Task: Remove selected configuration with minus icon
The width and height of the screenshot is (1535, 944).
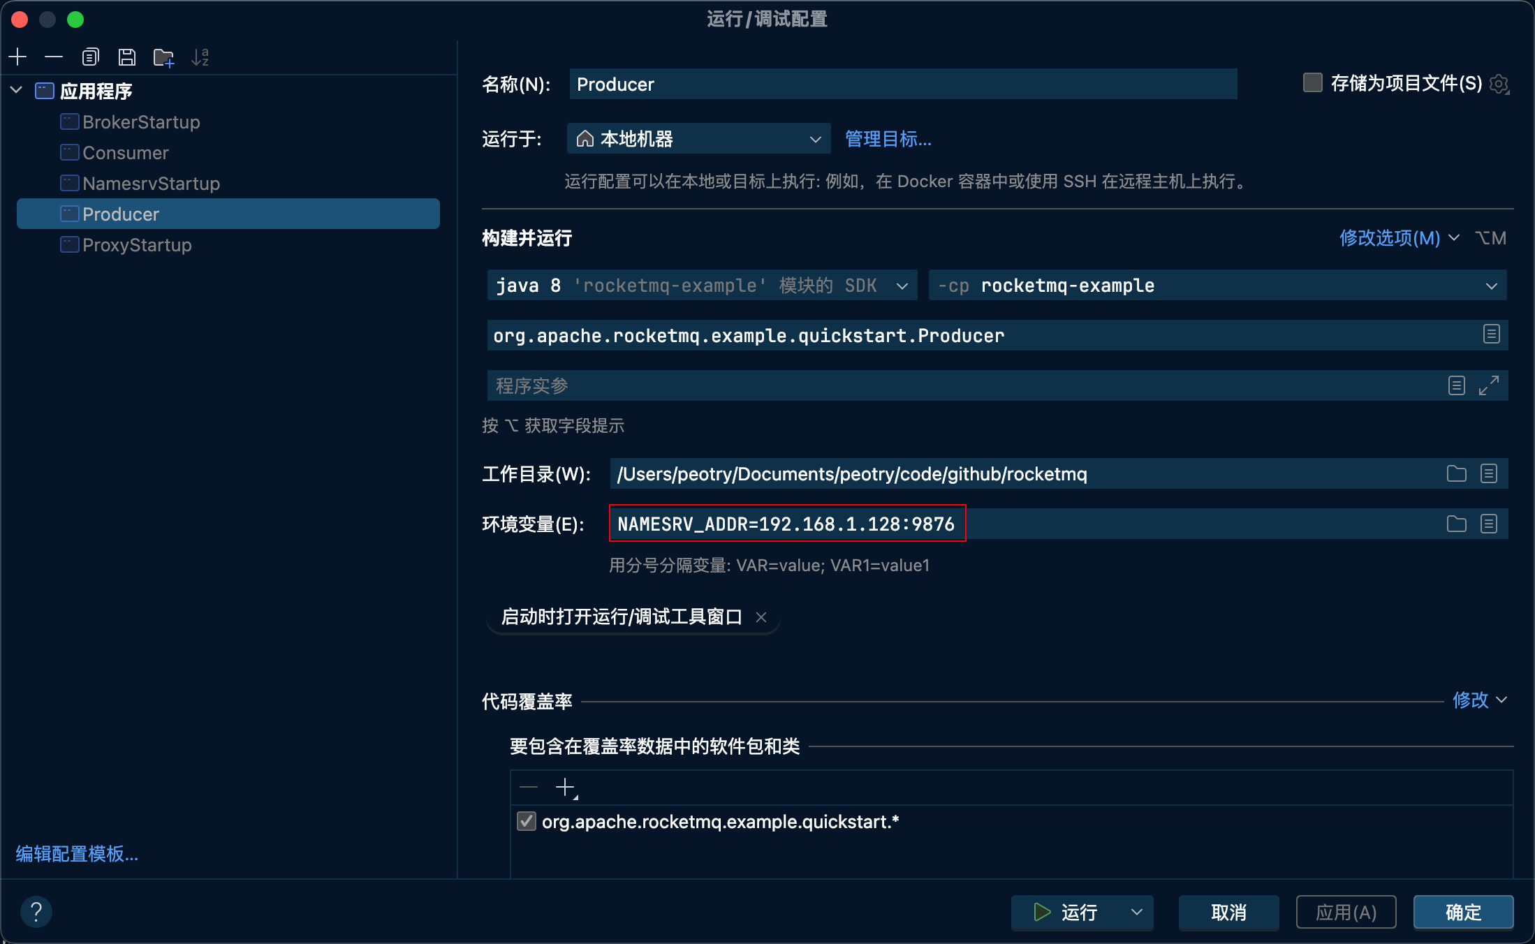Action: pyautogui.click(x=54, y=57)
